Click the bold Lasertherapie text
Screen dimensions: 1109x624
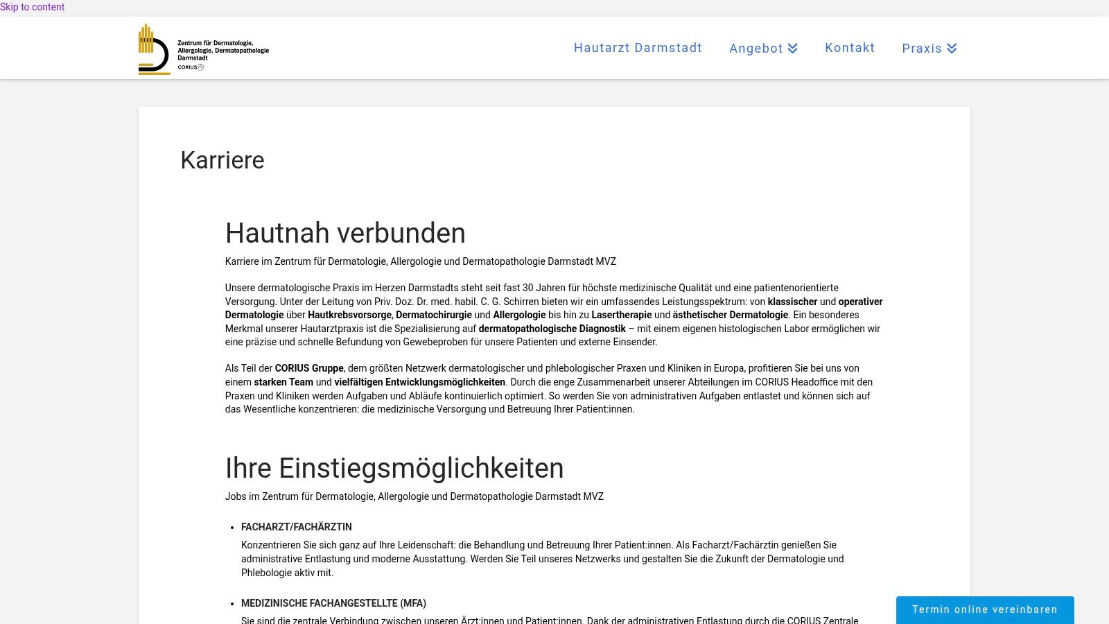coord(621,315)
